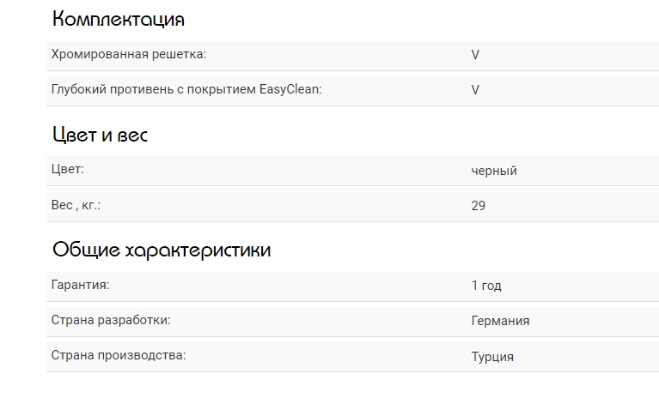The width and height of the screenshot is (659, 398).
Task: Click the Цвет: row label
Action: point(68,169)
